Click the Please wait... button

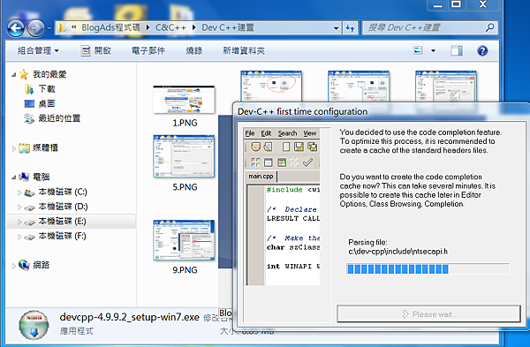[428, 313]
